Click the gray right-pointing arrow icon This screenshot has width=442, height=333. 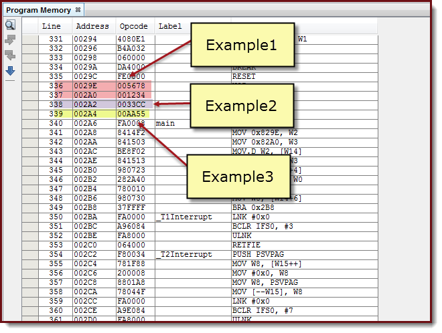(10, 40)
